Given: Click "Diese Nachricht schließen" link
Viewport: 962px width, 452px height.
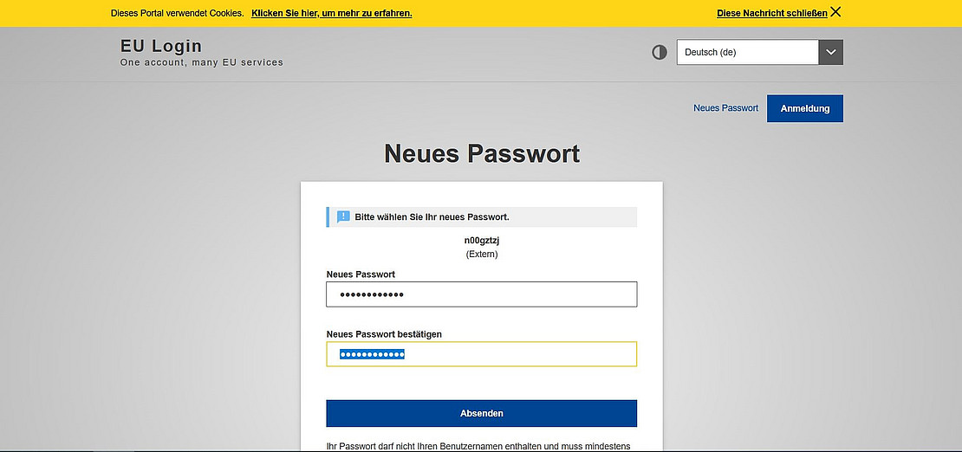Looking at the screenshot, I should tap(771, 13).
